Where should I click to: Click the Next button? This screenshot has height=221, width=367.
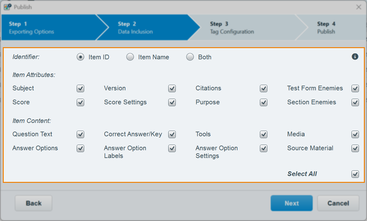[292, 203]
